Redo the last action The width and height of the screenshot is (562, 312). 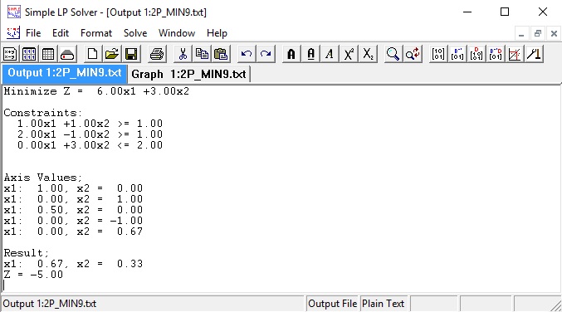click(x=266, y=54)
